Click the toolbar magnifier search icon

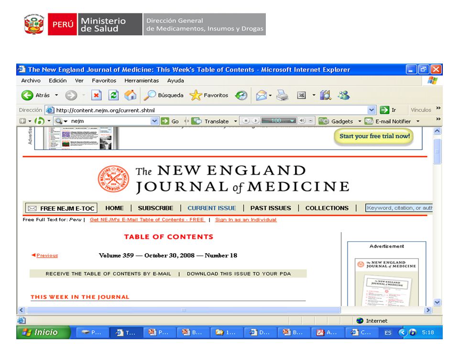click(x=58, y=121)
